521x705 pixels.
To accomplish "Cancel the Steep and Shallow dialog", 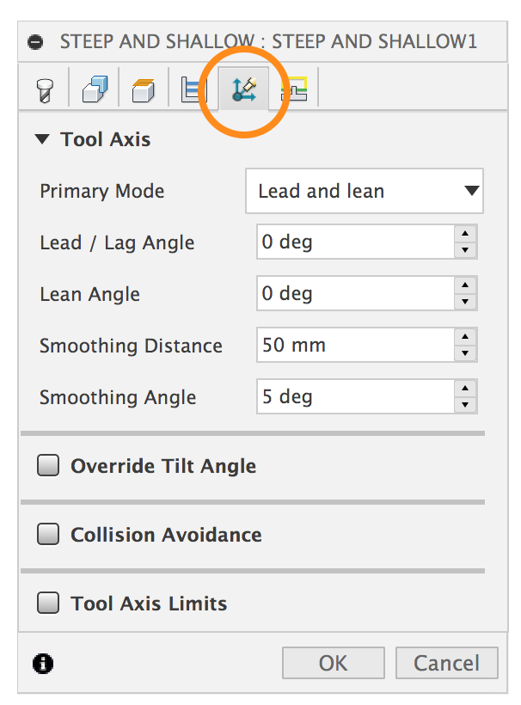I will pos(446,663).
